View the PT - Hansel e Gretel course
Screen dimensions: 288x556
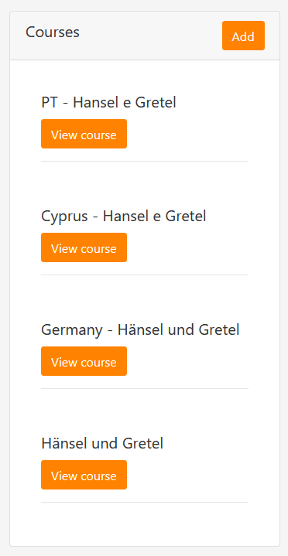(x=84, y=134)
